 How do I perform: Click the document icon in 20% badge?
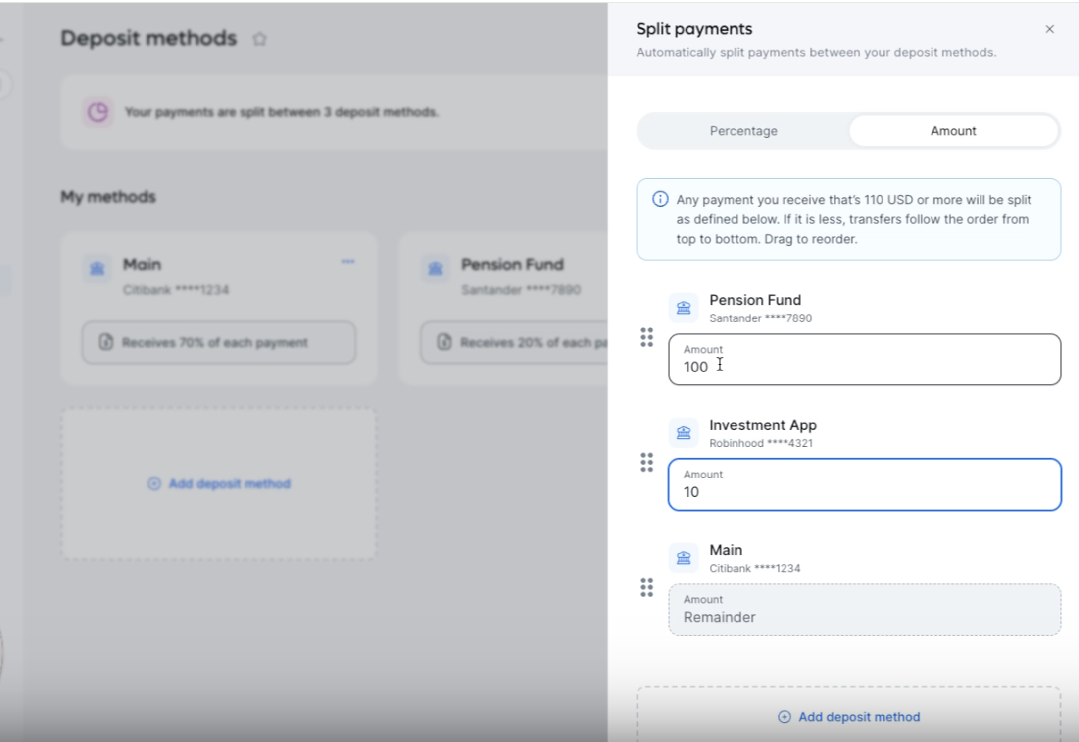point(444,342)
